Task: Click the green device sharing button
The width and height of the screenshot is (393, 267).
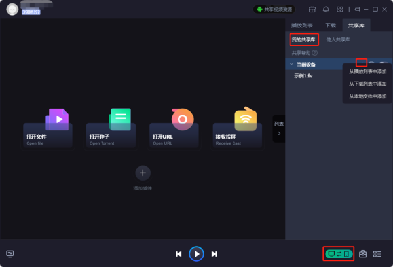Action: (339, 253)
